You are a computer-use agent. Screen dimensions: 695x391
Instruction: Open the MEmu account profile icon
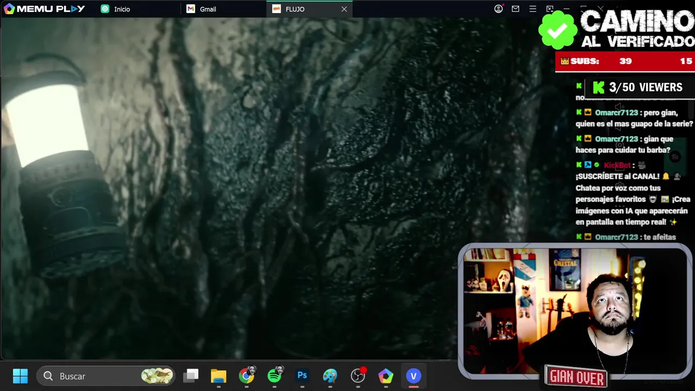pos(498,9)
